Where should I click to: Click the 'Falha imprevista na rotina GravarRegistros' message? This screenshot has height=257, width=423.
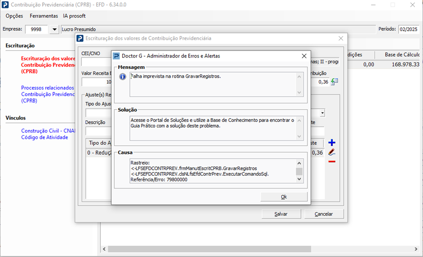(x=176, y=76)
